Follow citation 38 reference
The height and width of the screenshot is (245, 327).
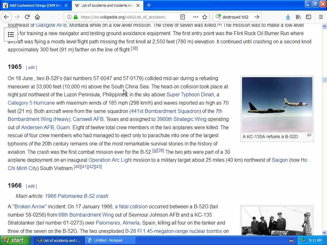click(134, 48)
